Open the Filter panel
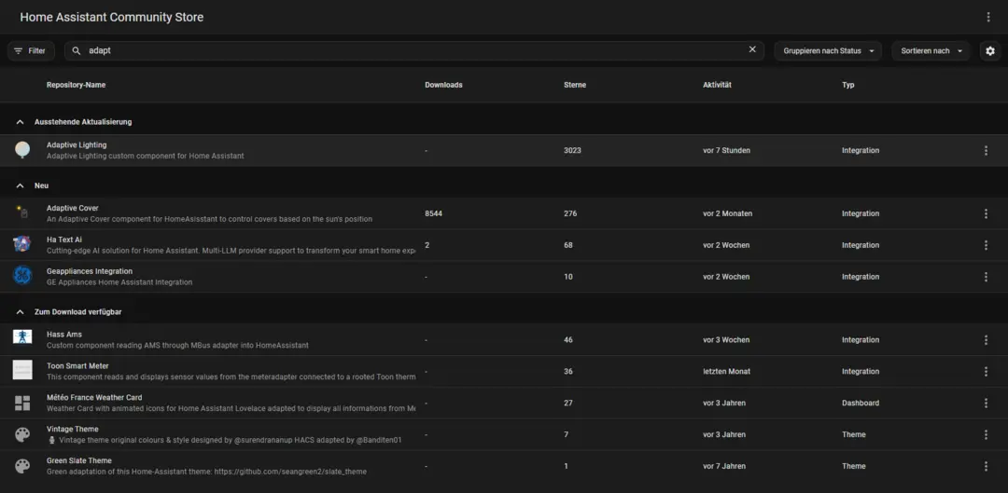 (x=31, y=50)
